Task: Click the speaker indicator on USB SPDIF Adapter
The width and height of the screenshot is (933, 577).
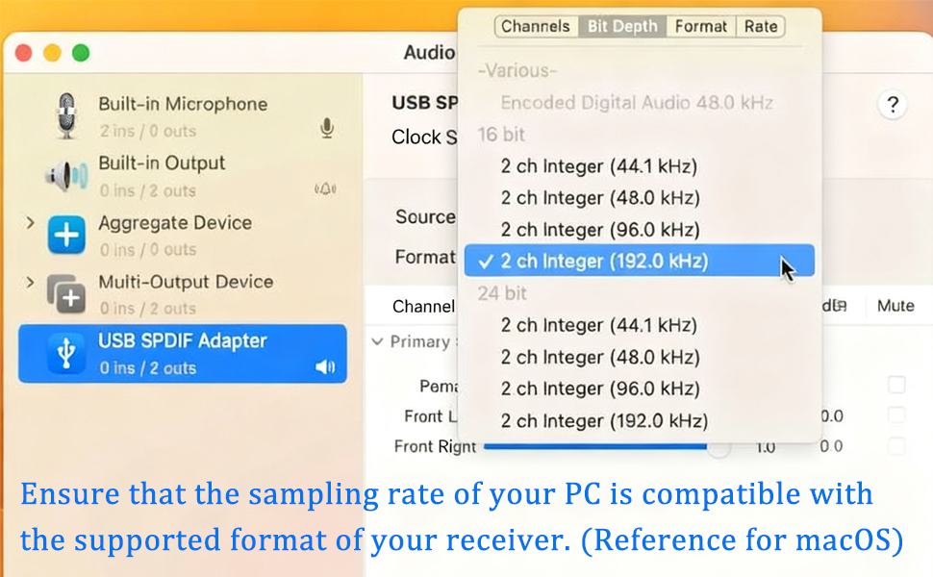Action: [x=325, y=367]
